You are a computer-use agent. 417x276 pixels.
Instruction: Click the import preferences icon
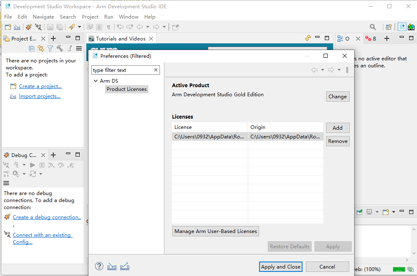coord(112,266)
